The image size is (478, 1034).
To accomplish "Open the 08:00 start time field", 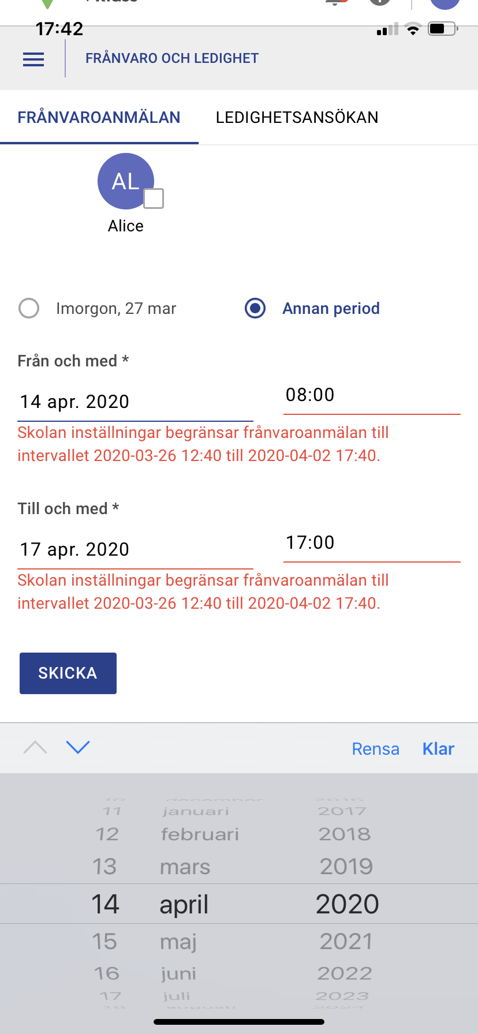I will pyautogui.click(x=371, y=395).
